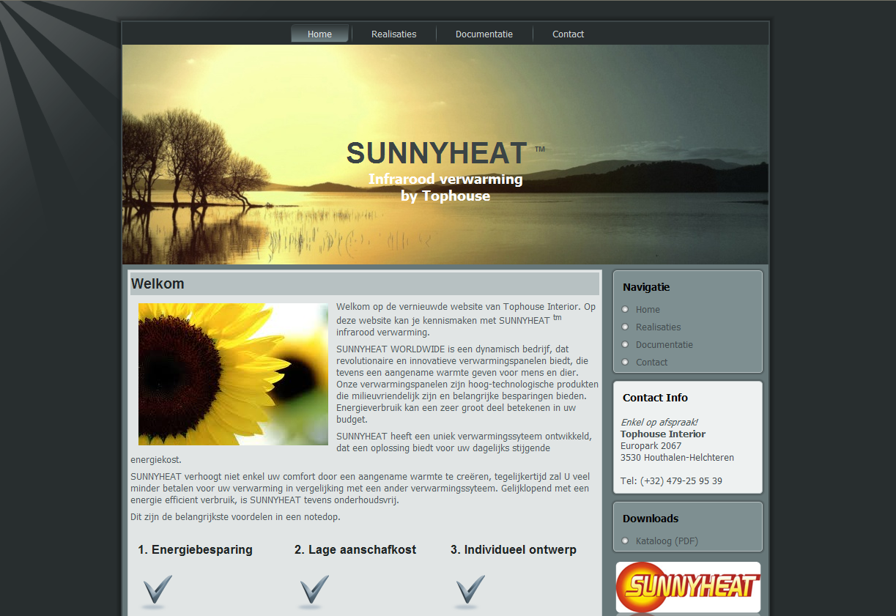Click the SUNNYHEAT banner title
Screen dimensions: 896x616
tap(437, 153)
